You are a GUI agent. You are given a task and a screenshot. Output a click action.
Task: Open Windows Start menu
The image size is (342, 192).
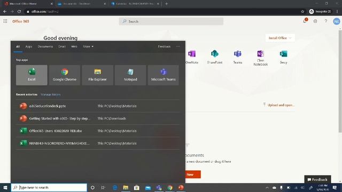[5, 187]
